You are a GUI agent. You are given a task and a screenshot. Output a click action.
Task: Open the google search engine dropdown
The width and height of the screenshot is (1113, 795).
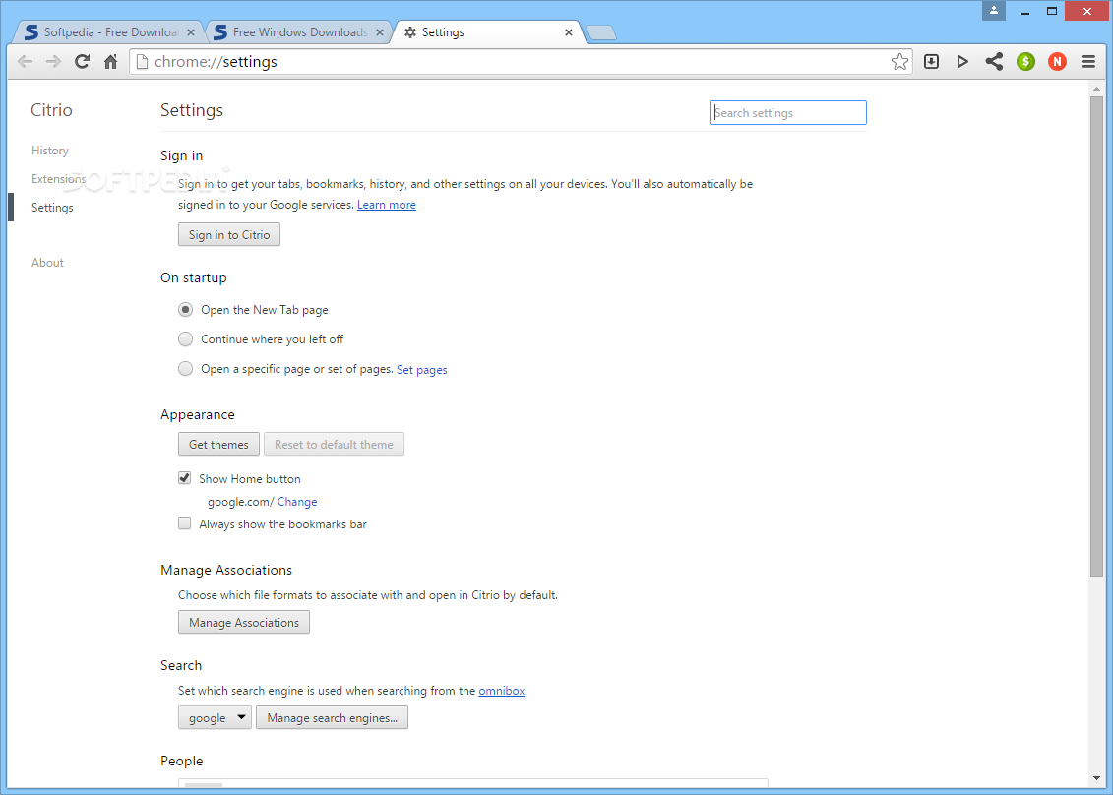click(x=216, y=717)
